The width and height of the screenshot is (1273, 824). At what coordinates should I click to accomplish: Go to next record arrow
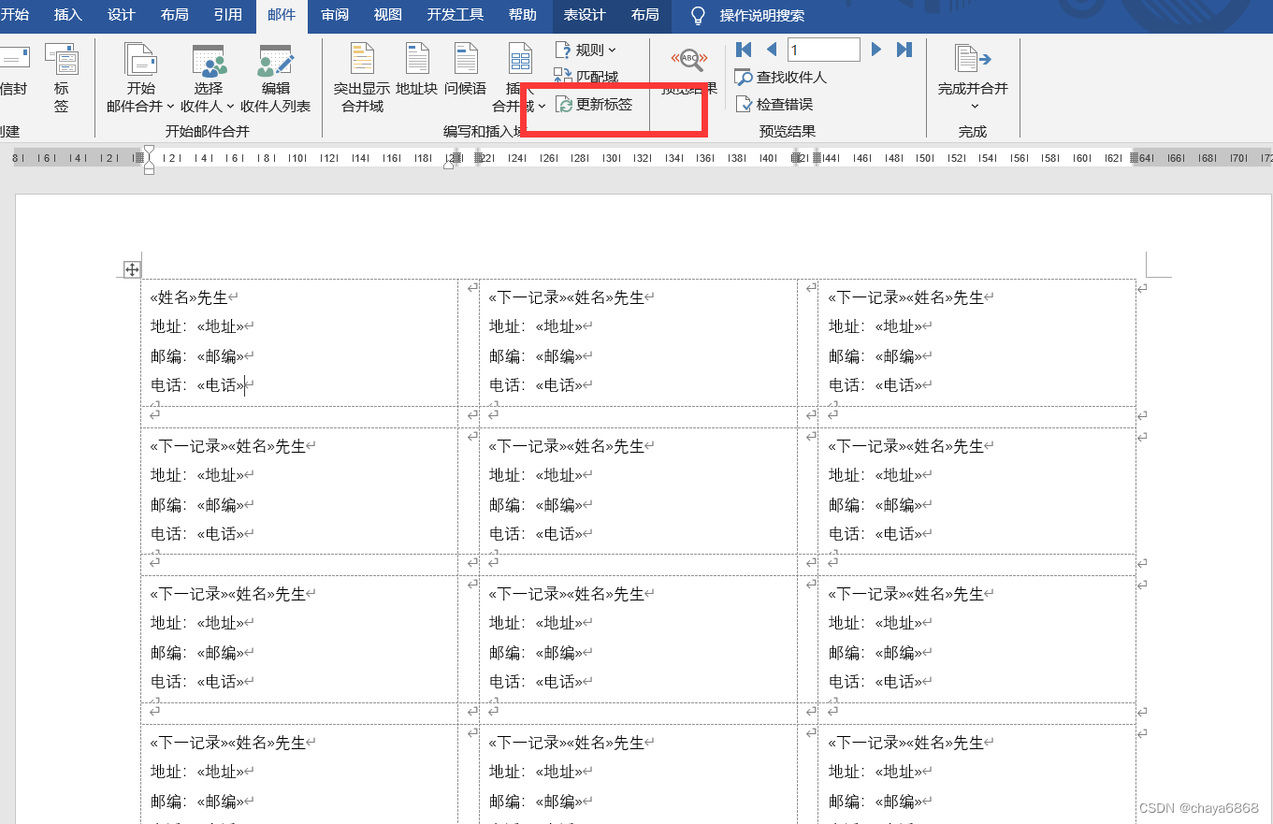876,50
